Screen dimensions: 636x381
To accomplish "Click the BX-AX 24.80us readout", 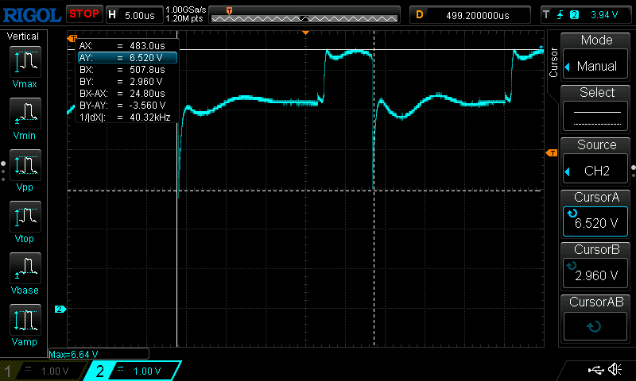I will pyautogui.click(x=126, y=94).
